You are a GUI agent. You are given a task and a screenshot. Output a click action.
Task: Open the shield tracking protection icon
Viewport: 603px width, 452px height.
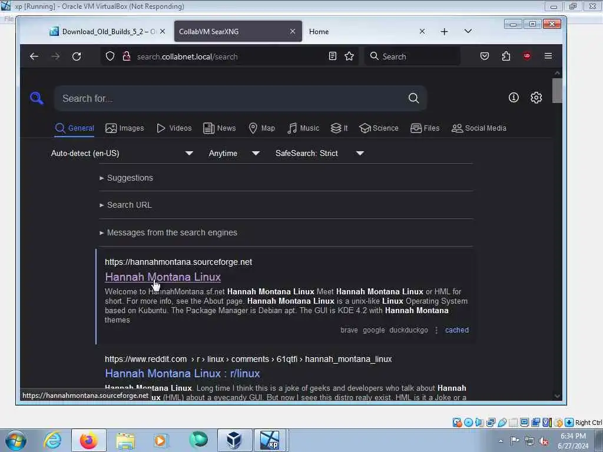click(x=110, y=56)
